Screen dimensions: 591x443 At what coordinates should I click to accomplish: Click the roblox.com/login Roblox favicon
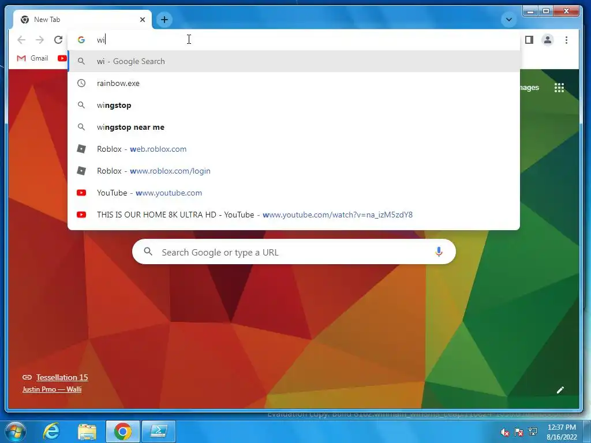coord(81,171)
